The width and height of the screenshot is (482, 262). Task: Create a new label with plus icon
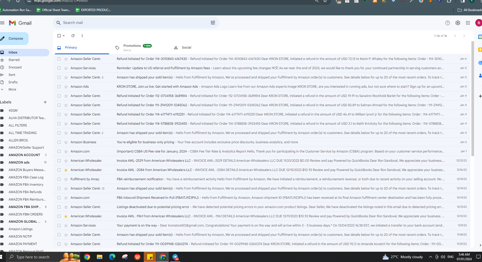[45, 102]
